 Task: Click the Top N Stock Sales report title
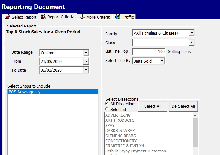click(x=43, y=32)
